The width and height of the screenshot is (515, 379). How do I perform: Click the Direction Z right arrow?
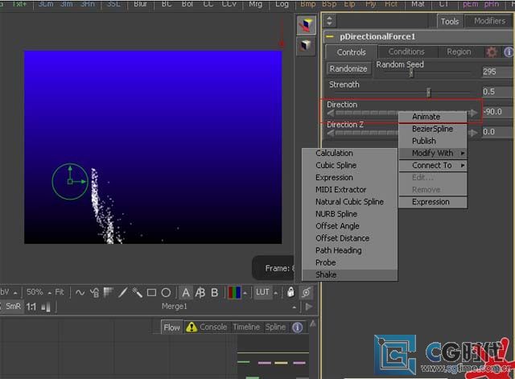click(x=473, y=133)
